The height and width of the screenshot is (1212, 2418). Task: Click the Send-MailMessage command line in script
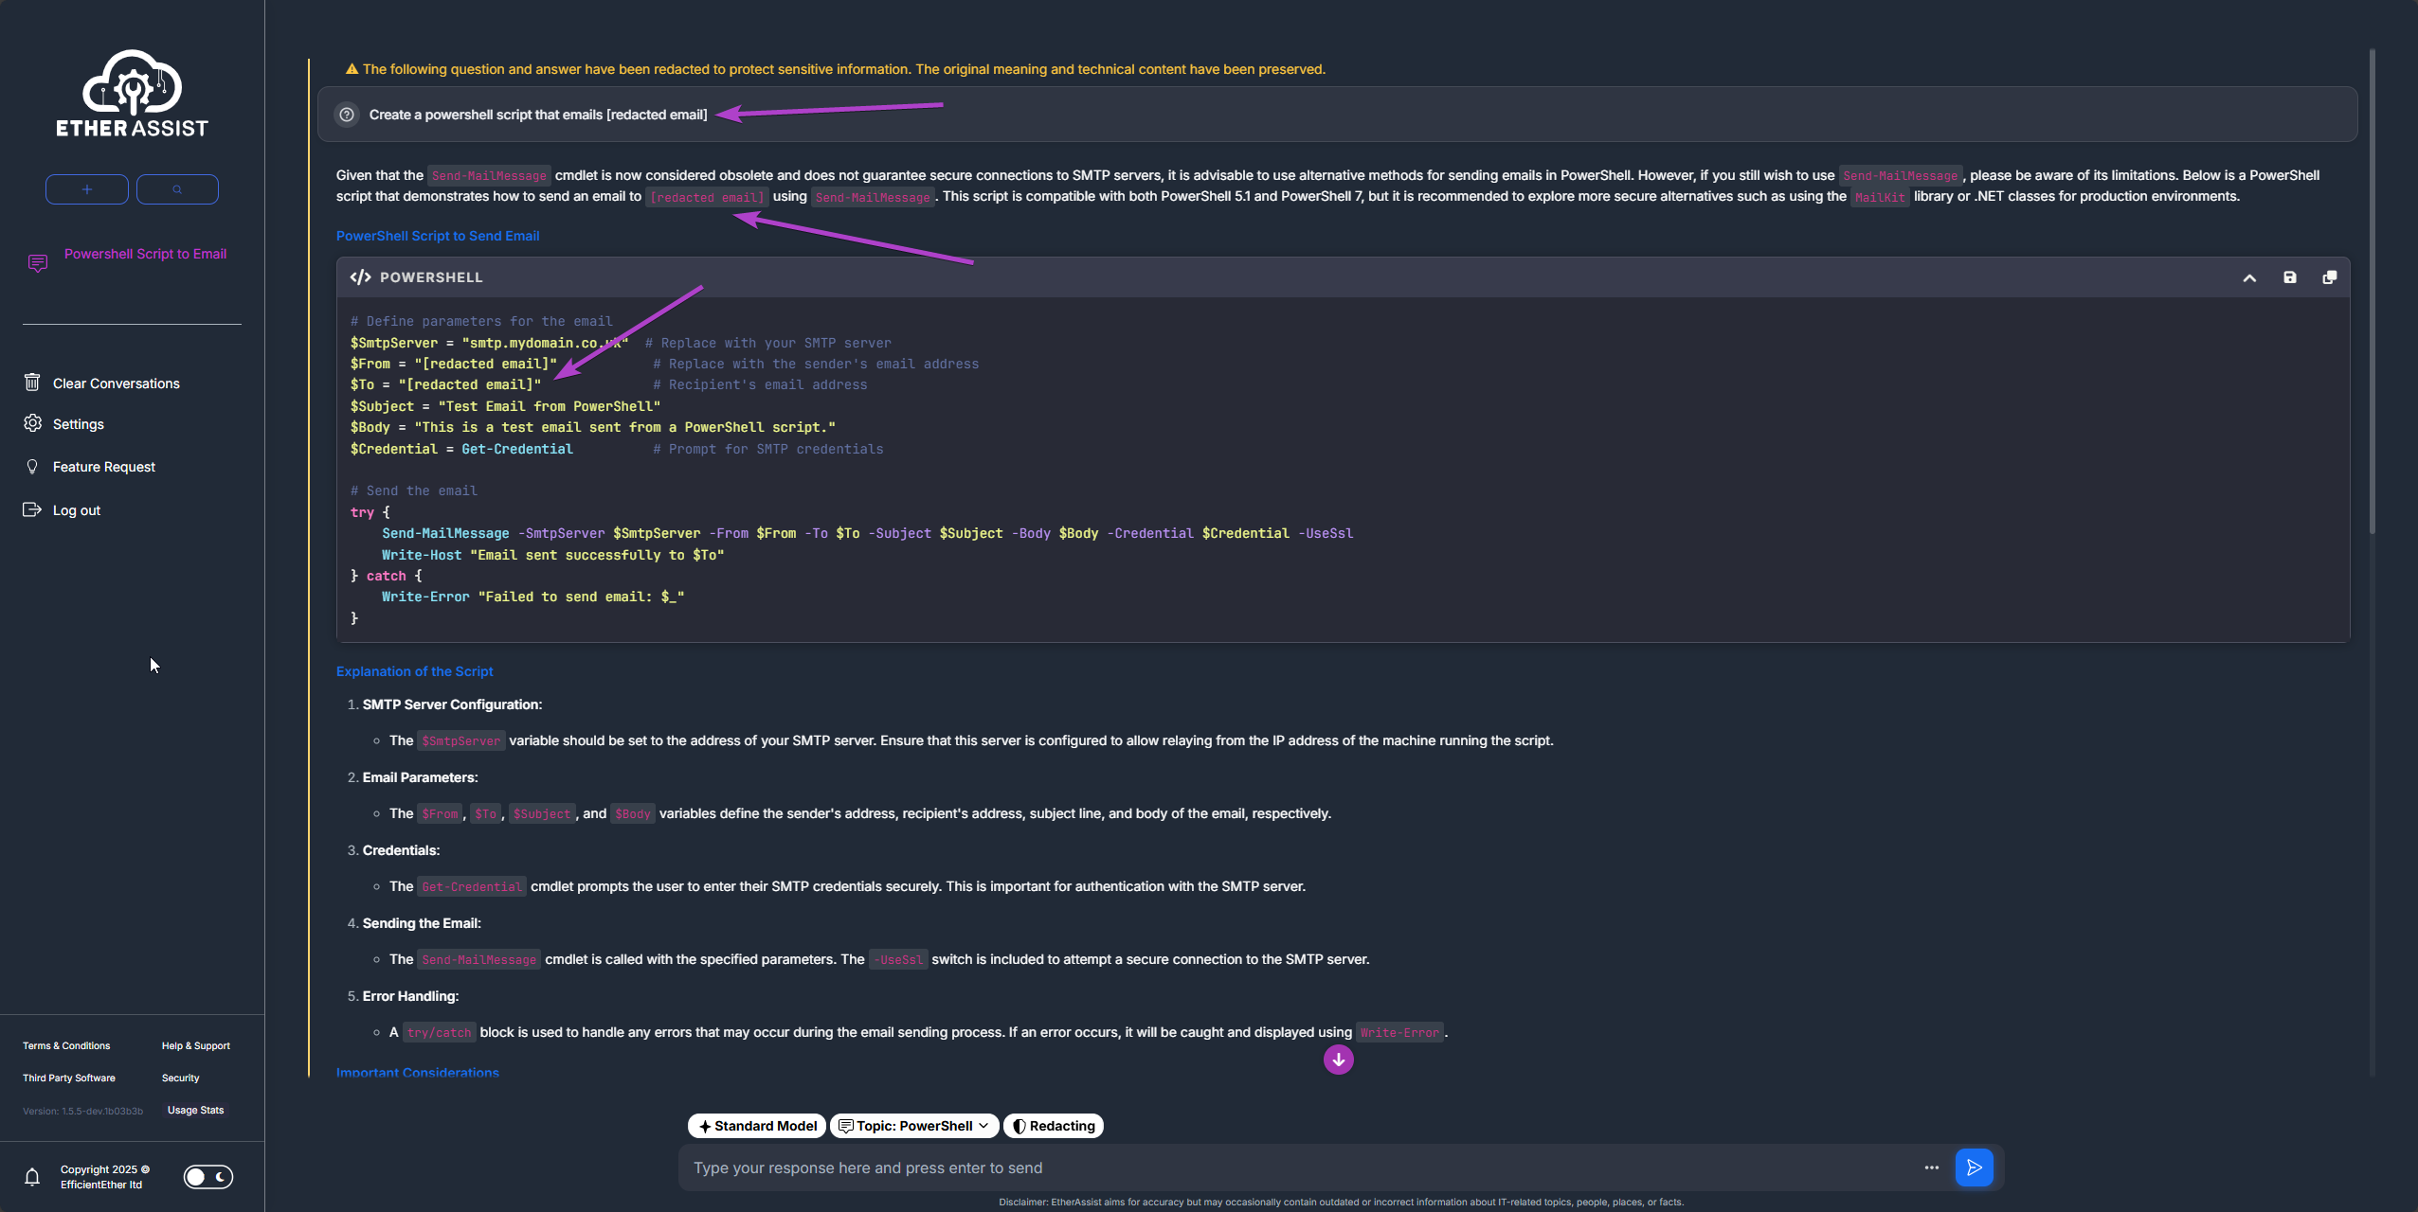[x=867, y=533]
